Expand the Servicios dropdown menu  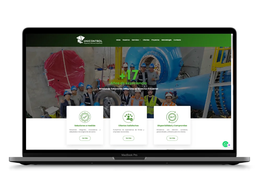click(136, 40)
